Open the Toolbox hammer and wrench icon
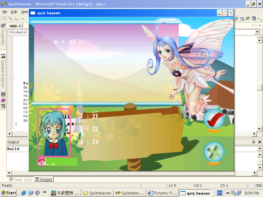 248,19
